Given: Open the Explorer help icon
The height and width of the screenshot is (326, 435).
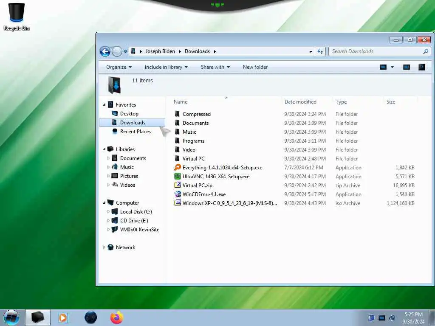Looking at the screenshot, I should coord(422,67).
